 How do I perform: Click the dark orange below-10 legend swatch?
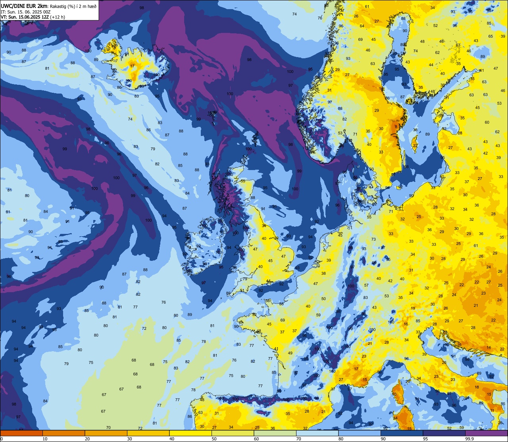[21, 433]
